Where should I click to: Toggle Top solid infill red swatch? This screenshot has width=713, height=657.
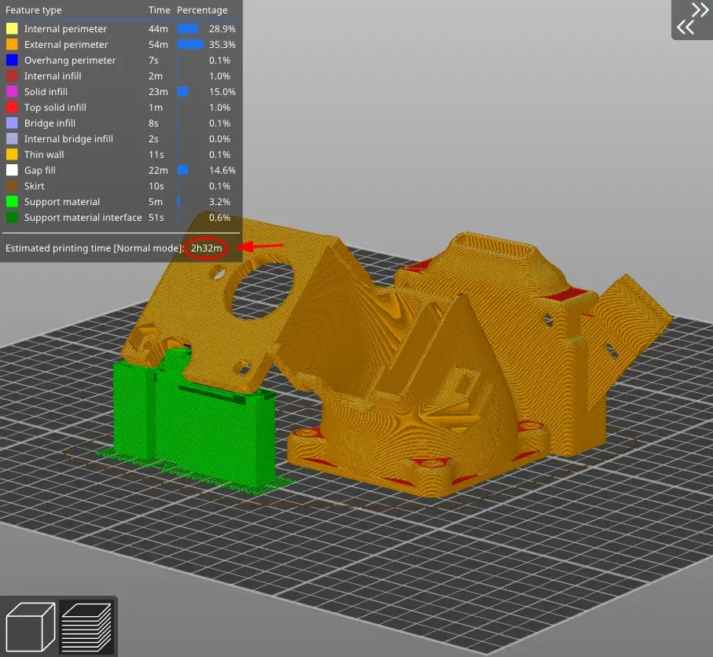click(12, 108)
